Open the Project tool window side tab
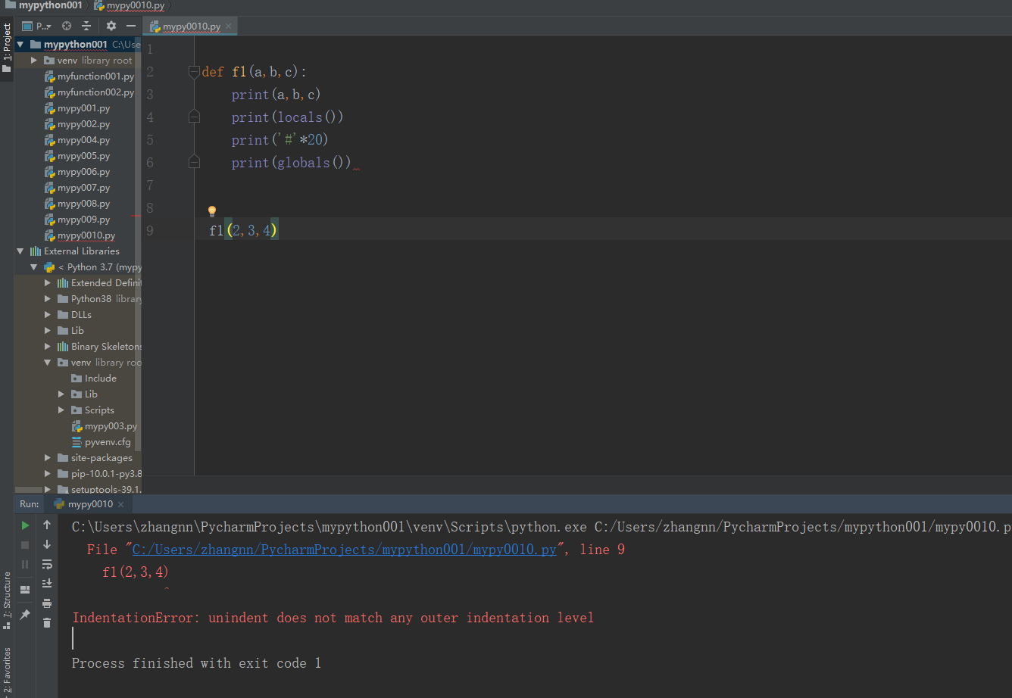1012x698 pixels. [x=7, y=47]
